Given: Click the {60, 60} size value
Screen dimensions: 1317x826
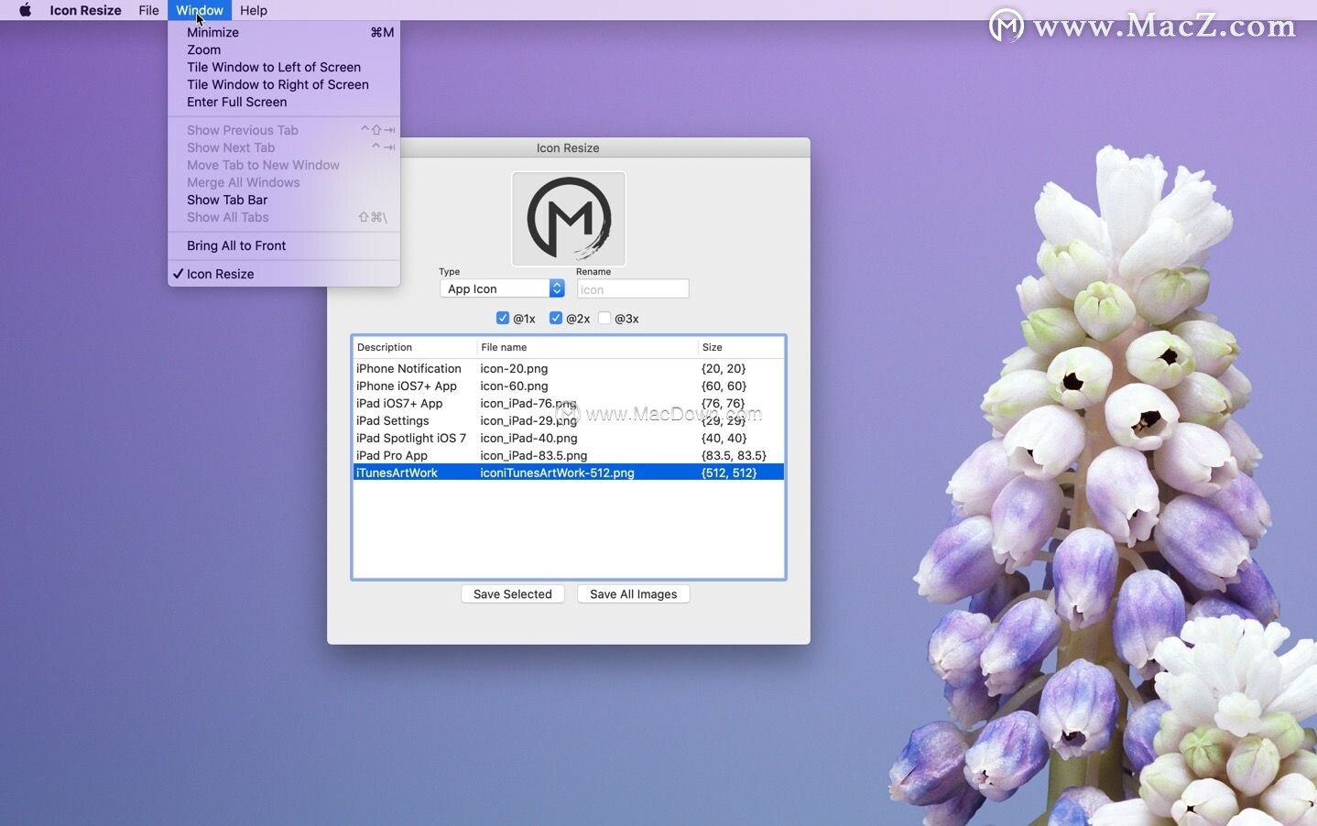Looking at the screenshot, I should 724,386.
